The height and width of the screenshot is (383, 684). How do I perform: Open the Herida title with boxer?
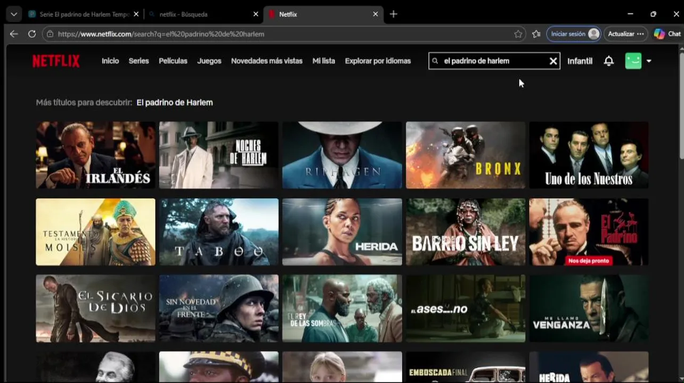click(342, 232)
